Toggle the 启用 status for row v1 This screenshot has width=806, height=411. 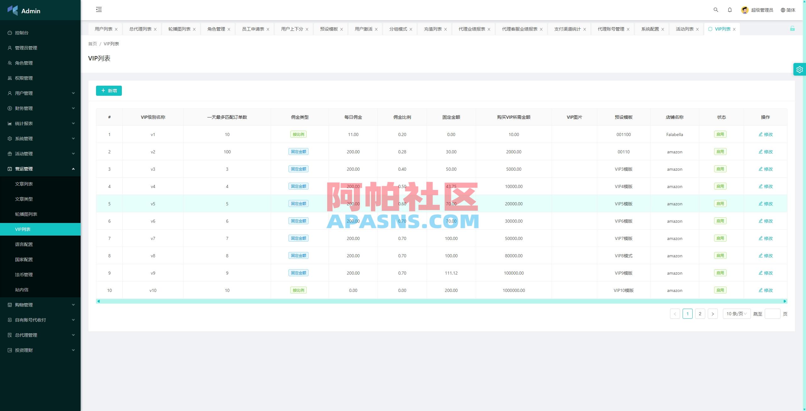[720, 134]
